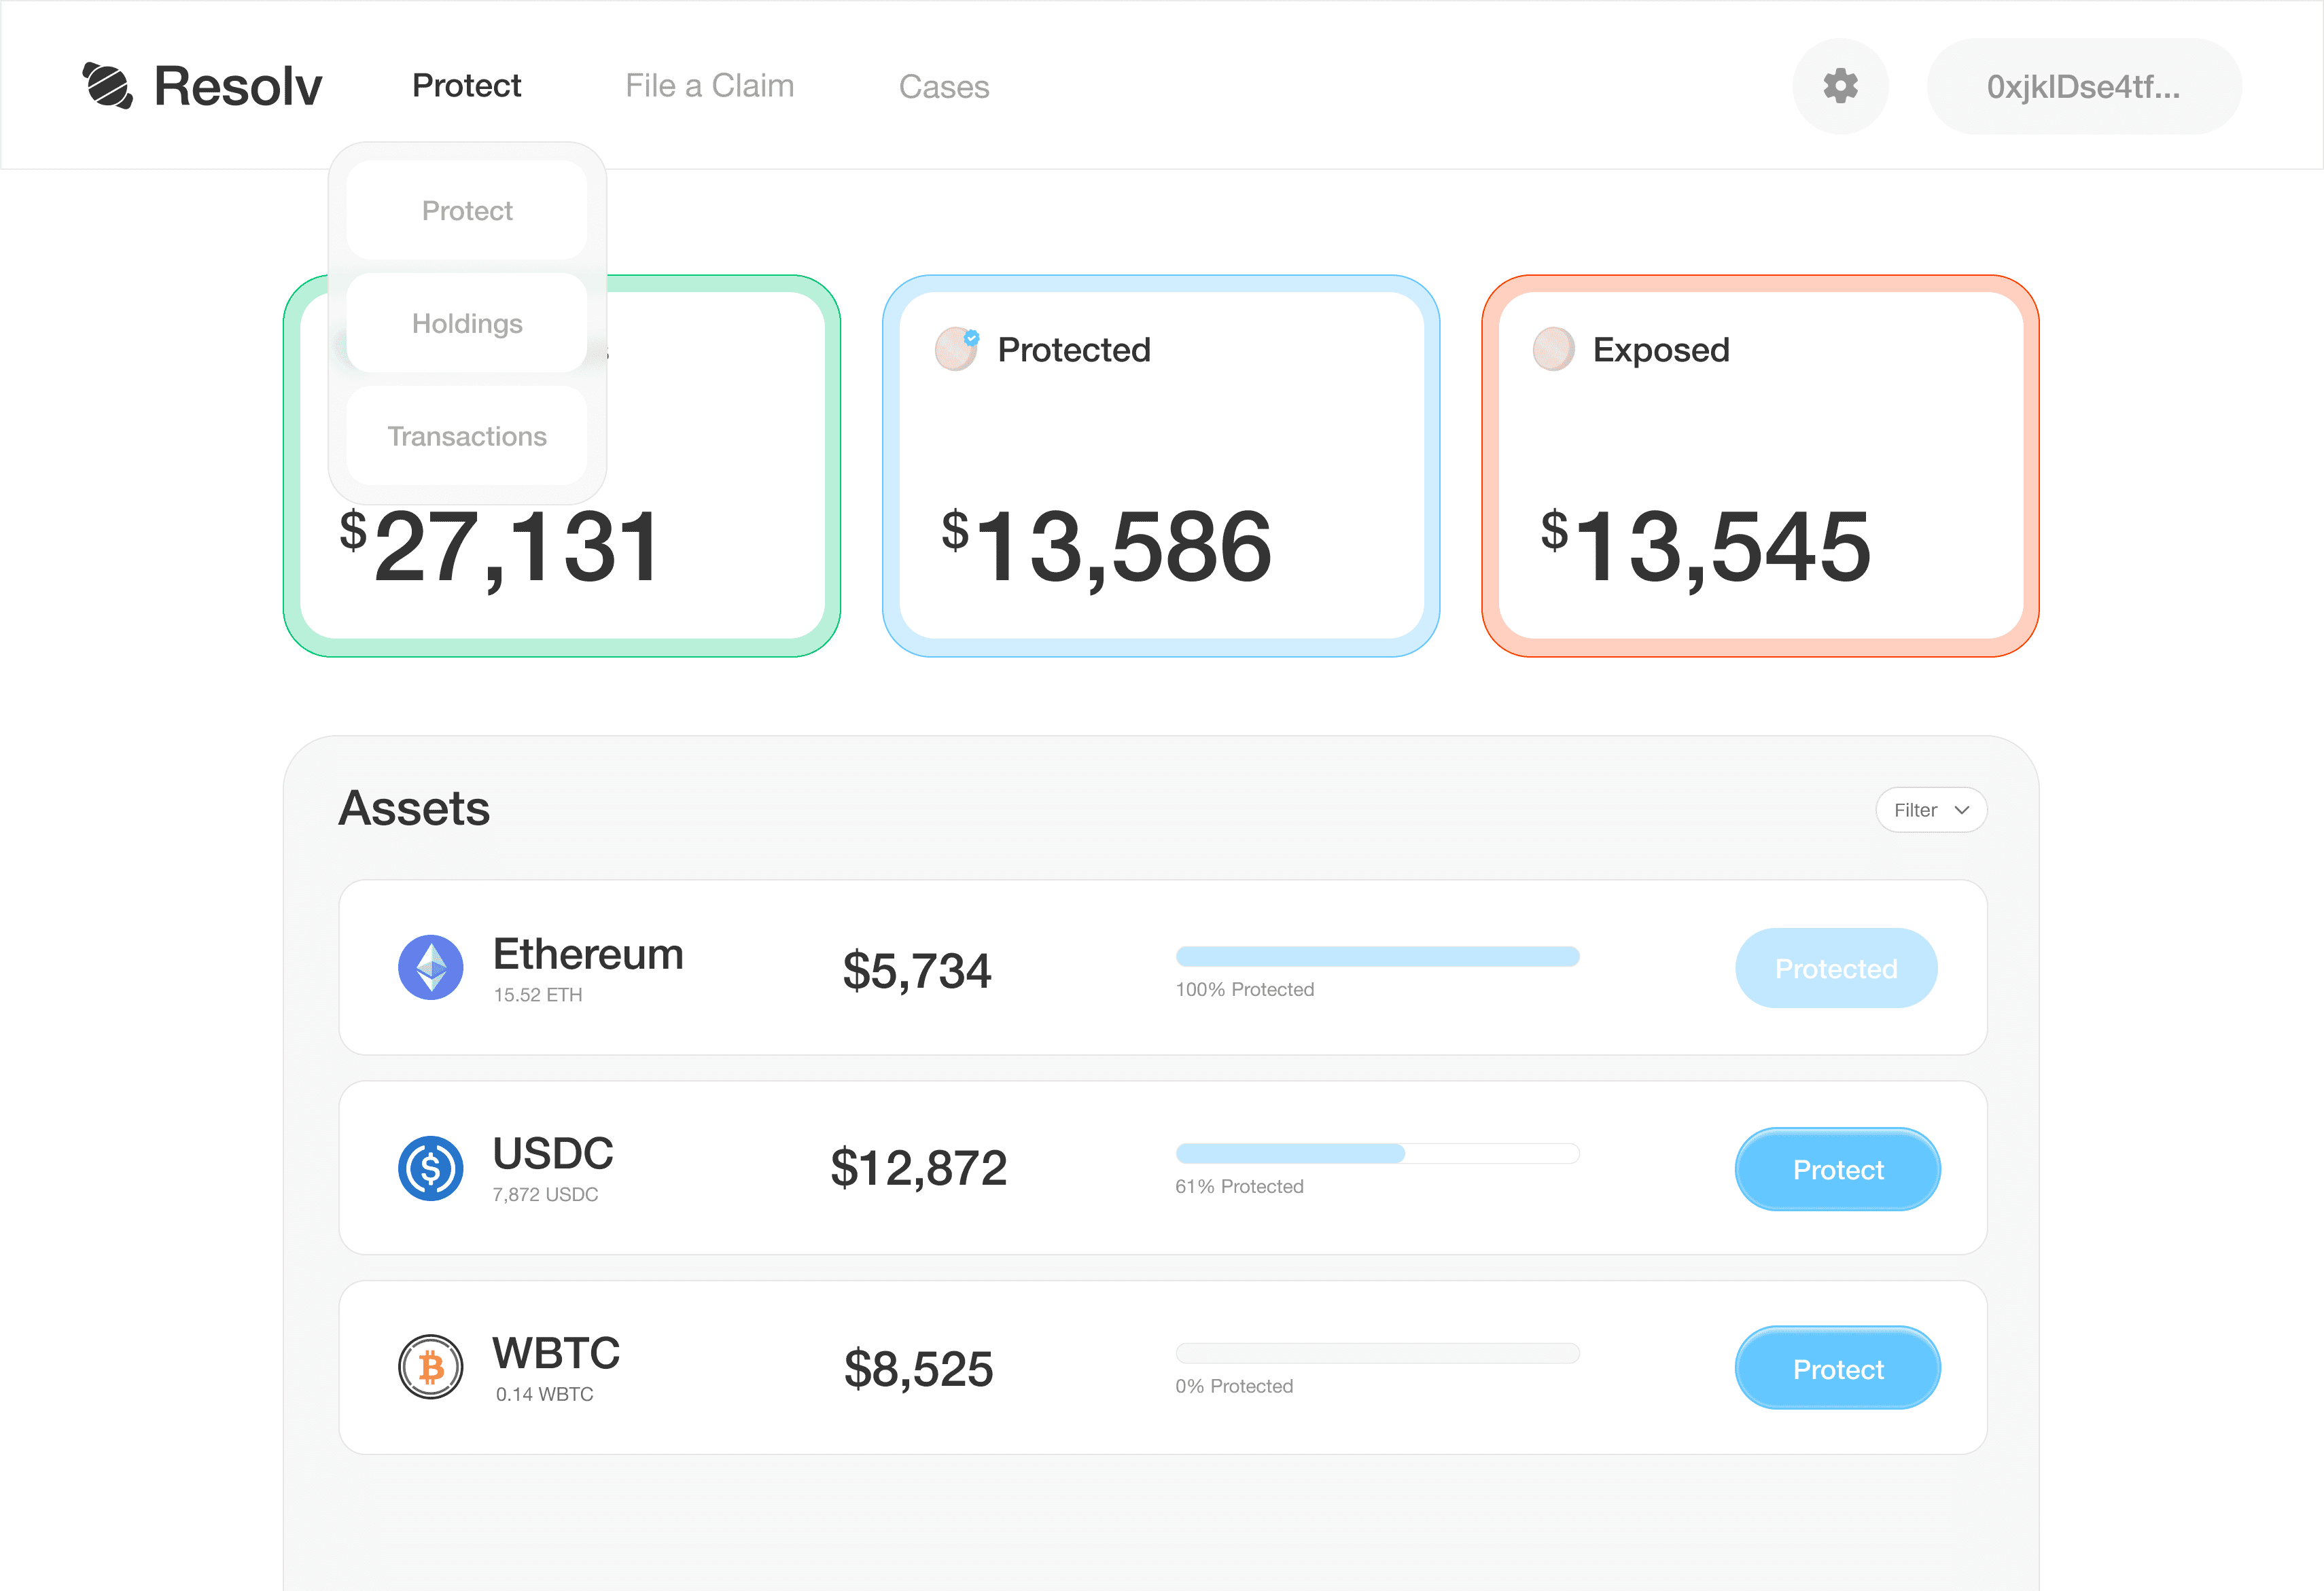Click the USDC 61% protection progress bar
The image size is (2324, 1591).
[x=1377, y=1153]
